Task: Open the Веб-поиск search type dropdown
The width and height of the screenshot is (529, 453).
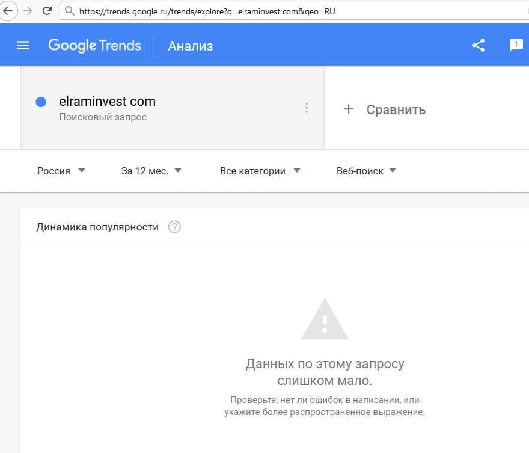Action: coord(366,171)
